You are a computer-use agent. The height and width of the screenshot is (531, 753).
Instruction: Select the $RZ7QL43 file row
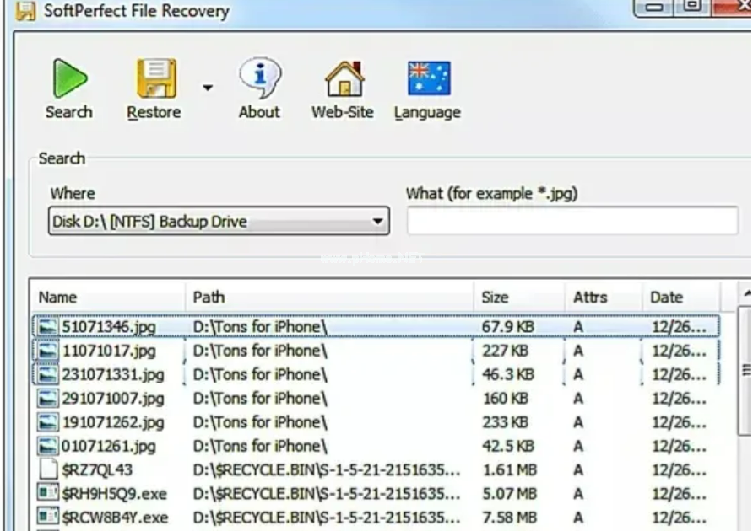[x=376, y=470]
